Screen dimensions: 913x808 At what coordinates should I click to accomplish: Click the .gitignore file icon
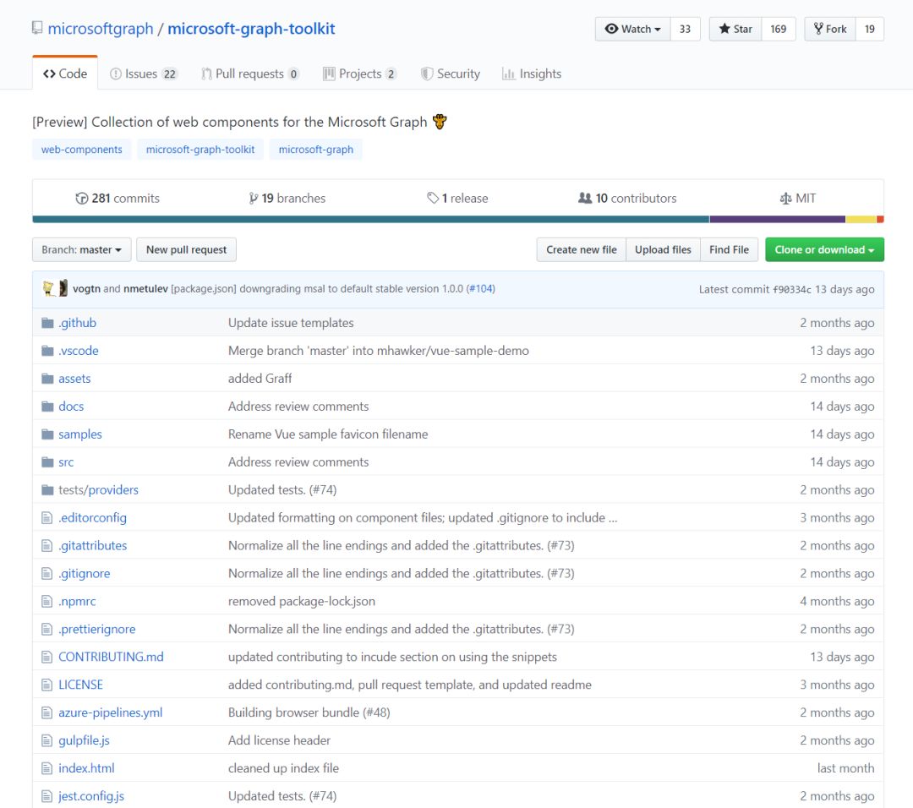[47, 574]
